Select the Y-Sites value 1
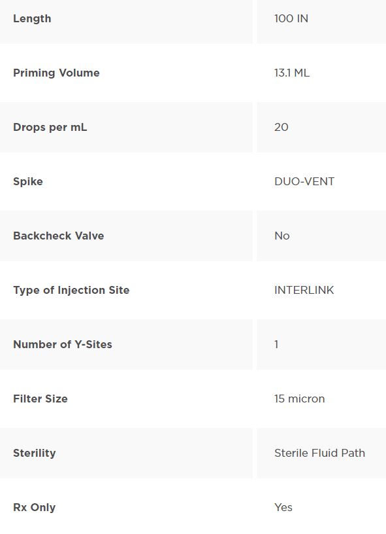386x534 pixels. tap(276, 344)
